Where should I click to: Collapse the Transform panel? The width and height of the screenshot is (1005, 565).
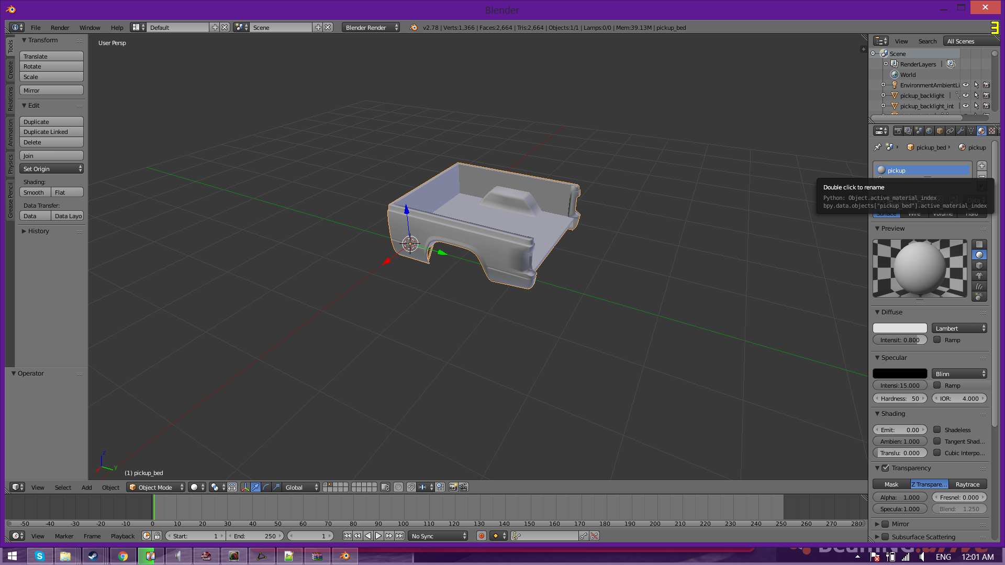[x=39, y=40]
